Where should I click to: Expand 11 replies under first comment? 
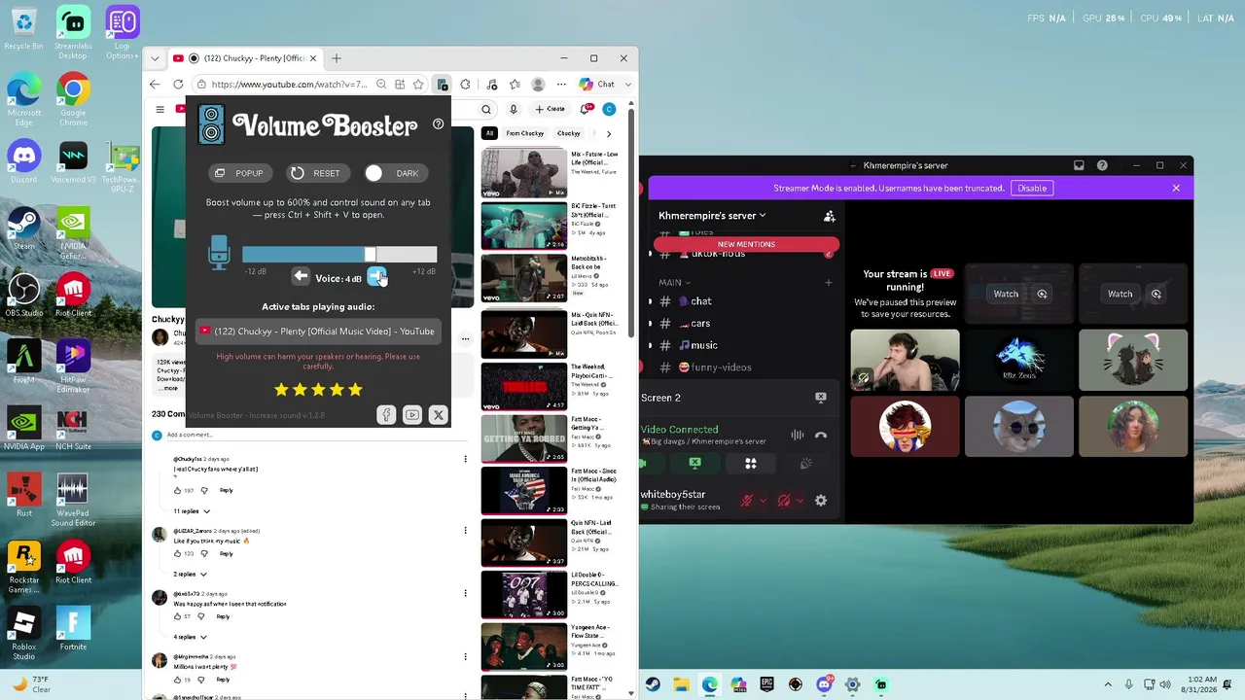point(192,511)
